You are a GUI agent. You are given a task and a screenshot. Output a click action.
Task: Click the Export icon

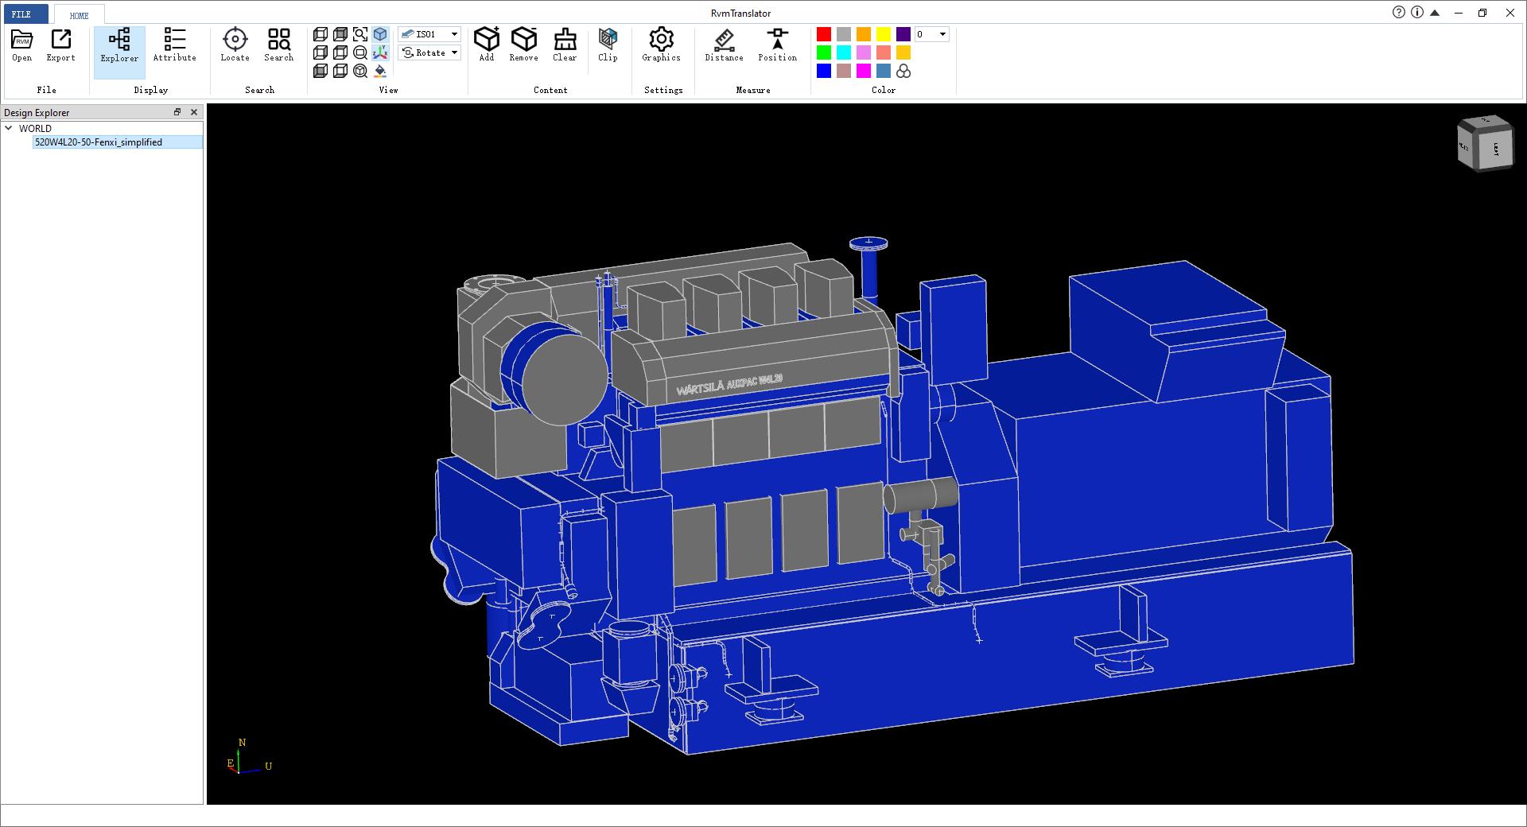click(60, 45)
